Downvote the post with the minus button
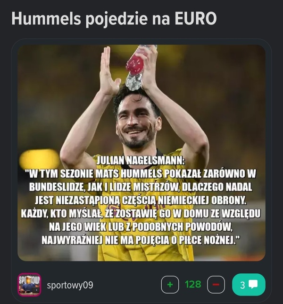 (x=216, y=285)
